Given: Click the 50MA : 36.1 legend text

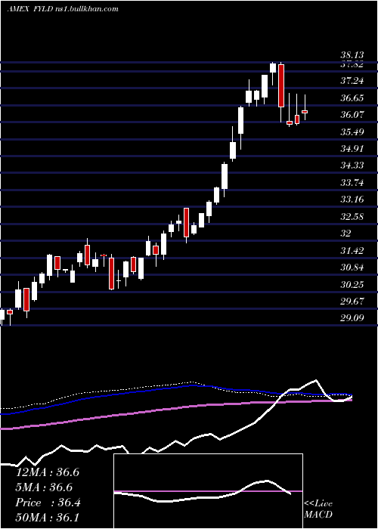Looking at the screenshot, I should coord(47,518).
